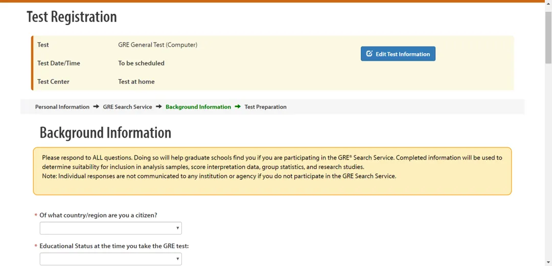Screen dimensions: 552x266
Task: Click the caret arrow of the citizenship select box
Action: pyautogui.click(x=177, y=228)
